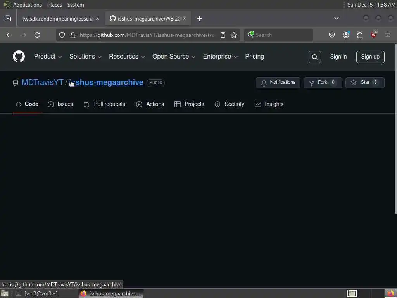Image resolution: width=397 pixels, height=298 pixels.
Task: Expand the Resources dropdown menu
Action: click(x=127, y=57)
